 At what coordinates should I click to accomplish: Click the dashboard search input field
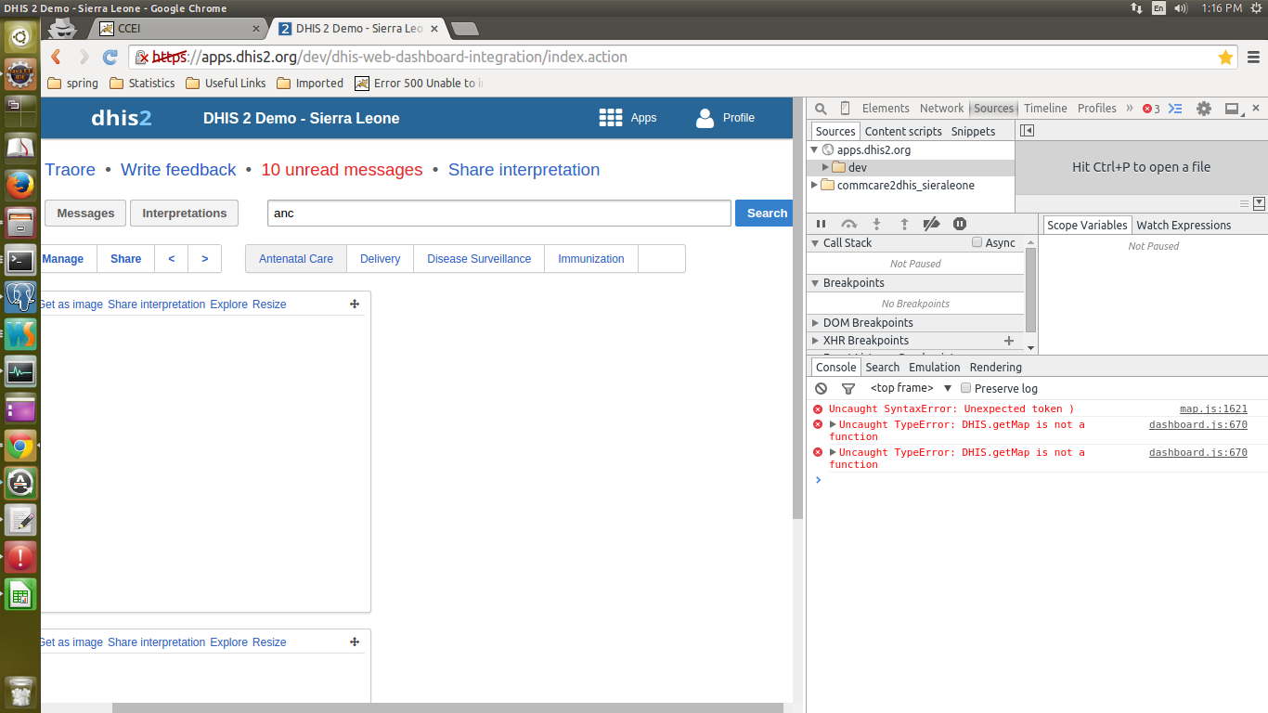[498, 214]
